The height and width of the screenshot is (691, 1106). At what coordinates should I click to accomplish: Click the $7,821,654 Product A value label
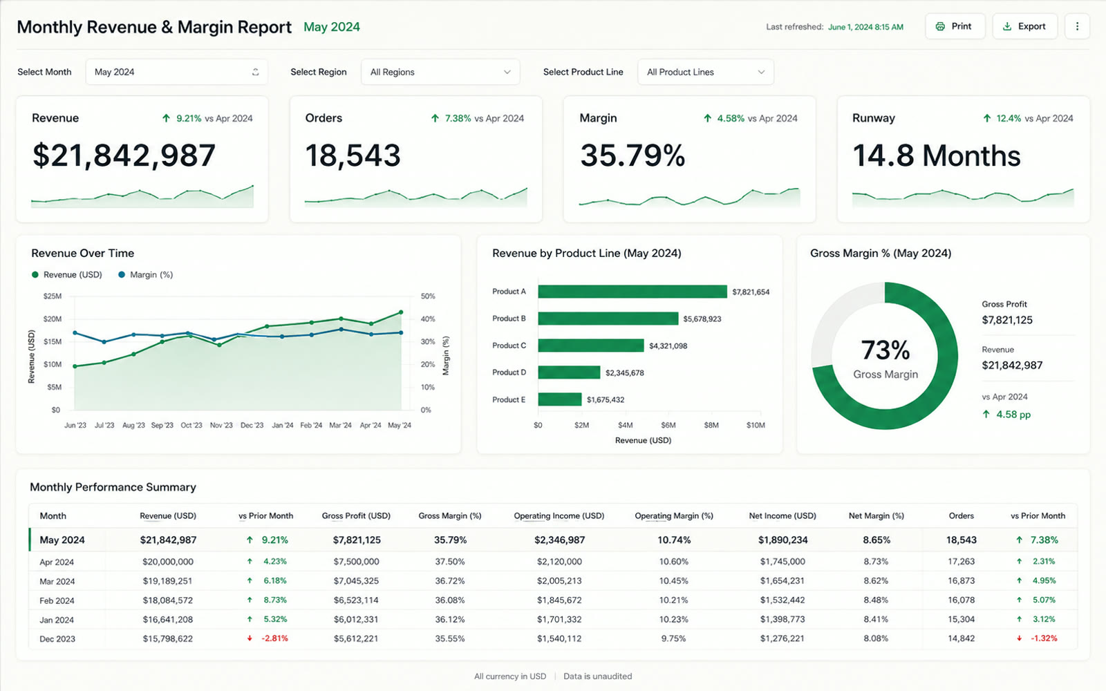tap(751, 292)
